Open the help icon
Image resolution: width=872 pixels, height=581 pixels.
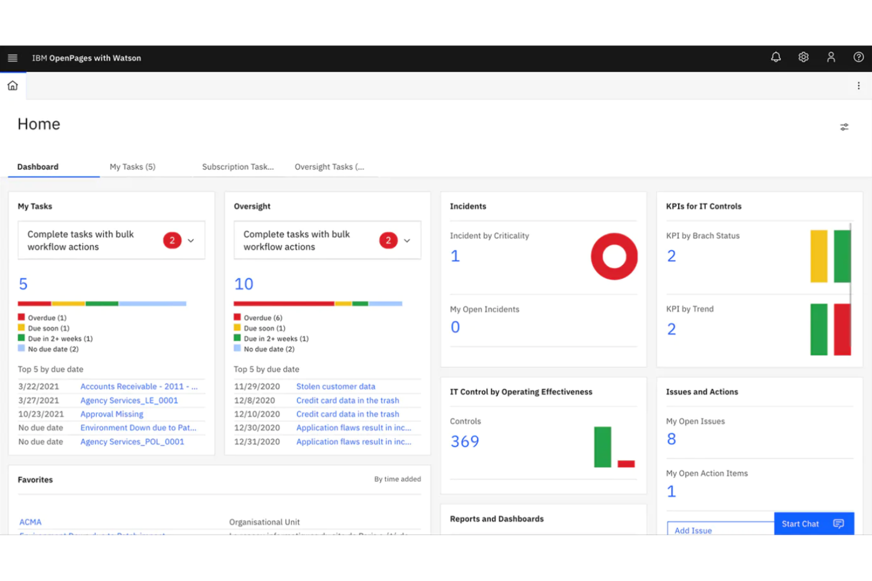click(x=858, y=57)
